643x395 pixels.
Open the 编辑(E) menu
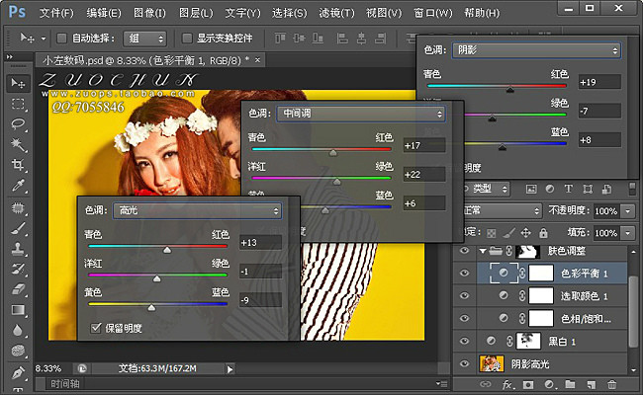[x=104, y=13]
